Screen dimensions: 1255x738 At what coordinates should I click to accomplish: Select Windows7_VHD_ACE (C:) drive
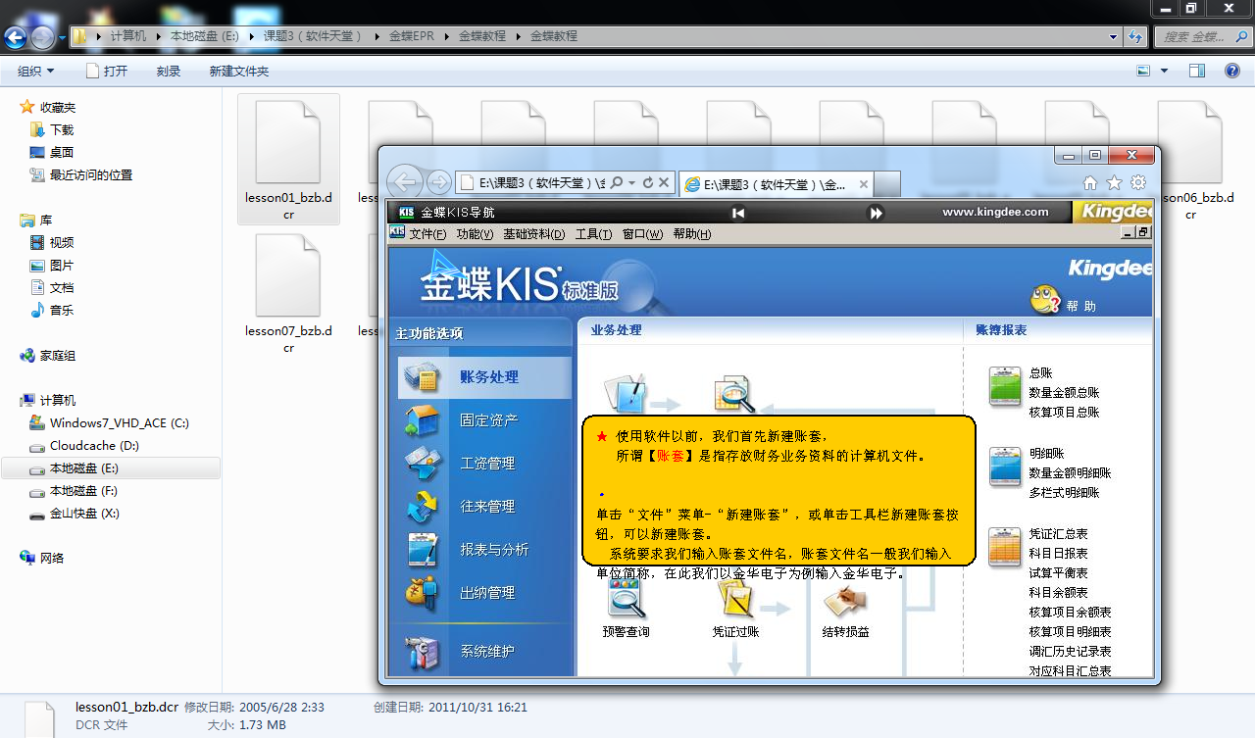pos(109,423)
